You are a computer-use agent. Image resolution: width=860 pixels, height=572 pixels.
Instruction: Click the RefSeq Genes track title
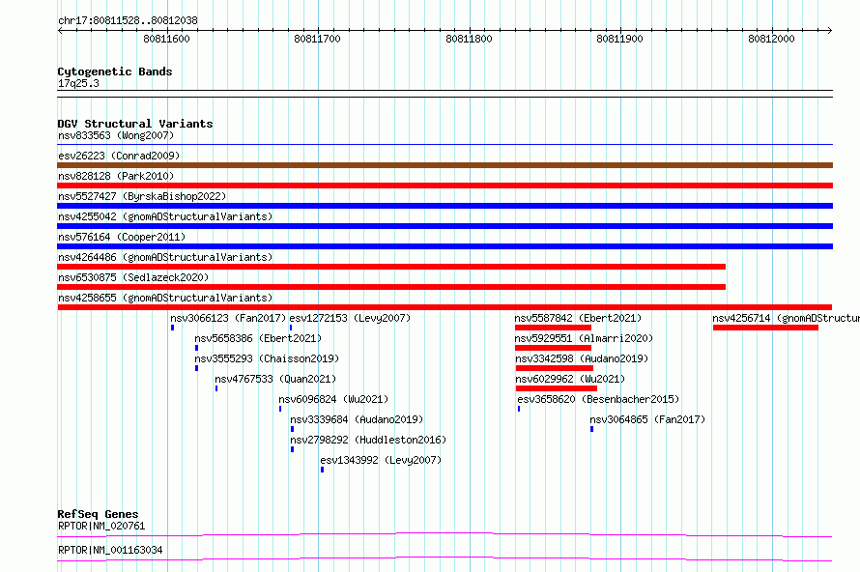(98, 514)
